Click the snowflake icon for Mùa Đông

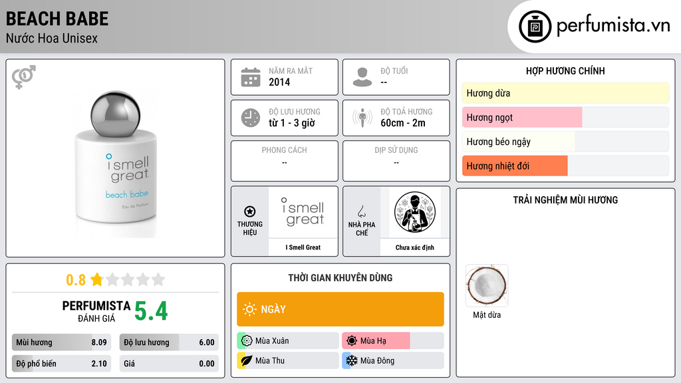351,360
